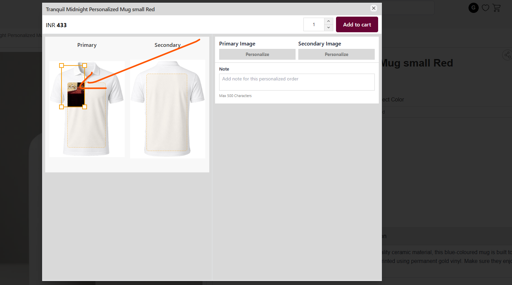The width and height of the screenshot is (512, 285).
Task: Click Personalize under Primary Image
Action: (257, 54)
